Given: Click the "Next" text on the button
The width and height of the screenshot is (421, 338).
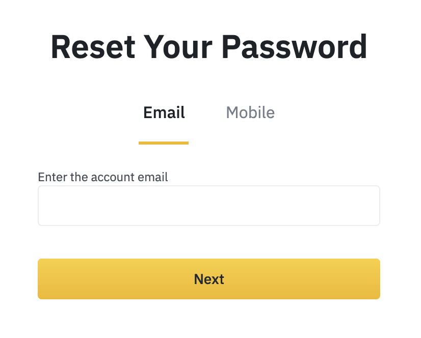Looking at the screenshot, I should click(x=209, y=279).
